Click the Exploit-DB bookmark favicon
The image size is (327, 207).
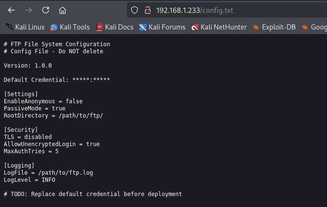(256, 27)
